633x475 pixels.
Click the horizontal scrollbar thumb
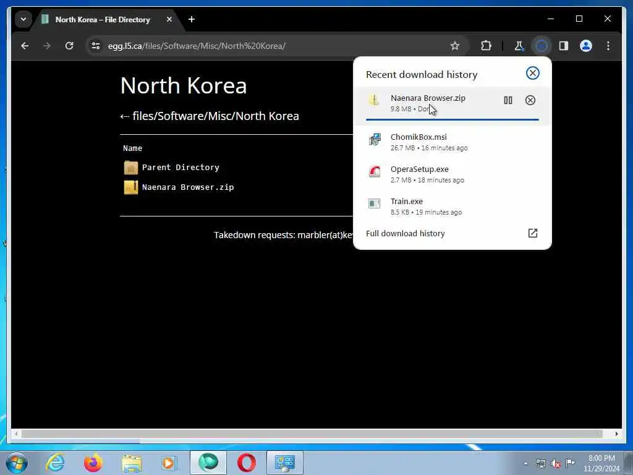(x=312, y=434)
